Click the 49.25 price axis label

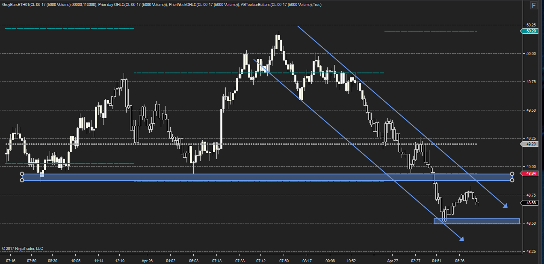531,139
